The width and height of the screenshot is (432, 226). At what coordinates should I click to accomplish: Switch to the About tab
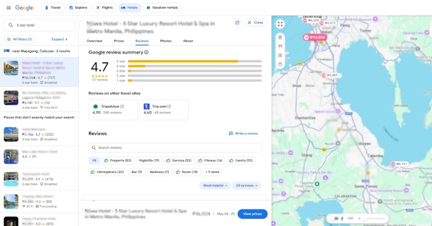188,41
